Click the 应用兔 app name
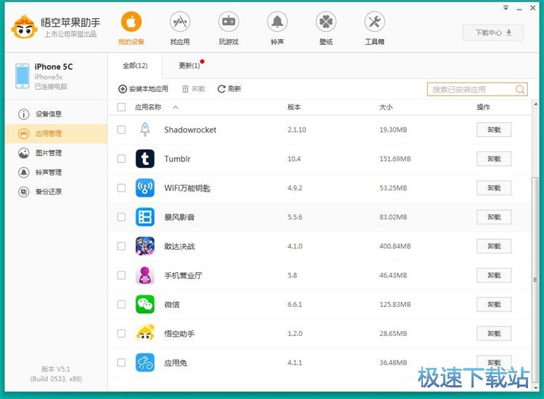Image resolution: width=544 pixels, height=399 pixels. click(x=176, y=363)
